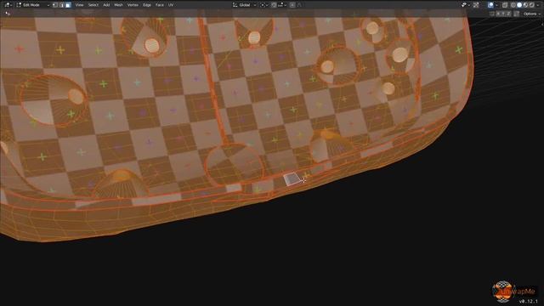
Task: Toggle snapping magnet icon
Action: pos(274,5)
